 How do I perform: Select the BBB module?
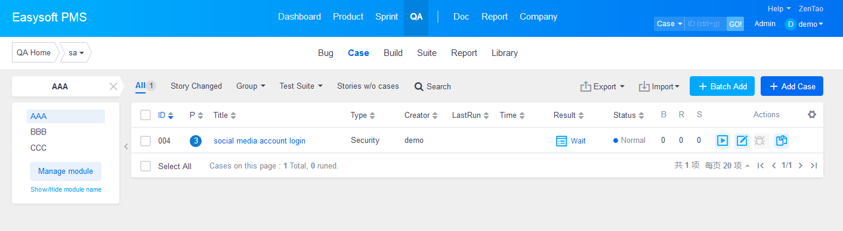coord(39,132)
